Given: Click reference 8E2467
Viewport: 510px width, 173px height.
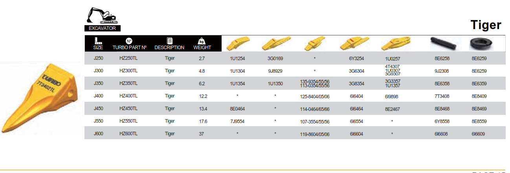Looking at the screenshot, I should click(x=393, y=109).
